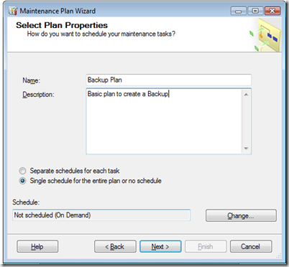Image resolution: width=289 pixels, height=267 pixels.
Task: Select Single schedule for the entire plan
Action: [x=22, y=181]
